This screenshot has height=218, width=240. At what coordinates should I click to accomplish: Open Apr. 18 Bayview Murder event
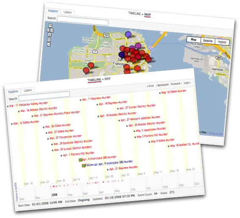click(x=113, y=103)
